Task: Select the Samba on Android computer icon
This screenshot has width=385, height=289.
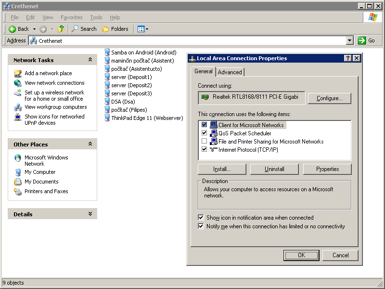Action: (x=107, y=53)
